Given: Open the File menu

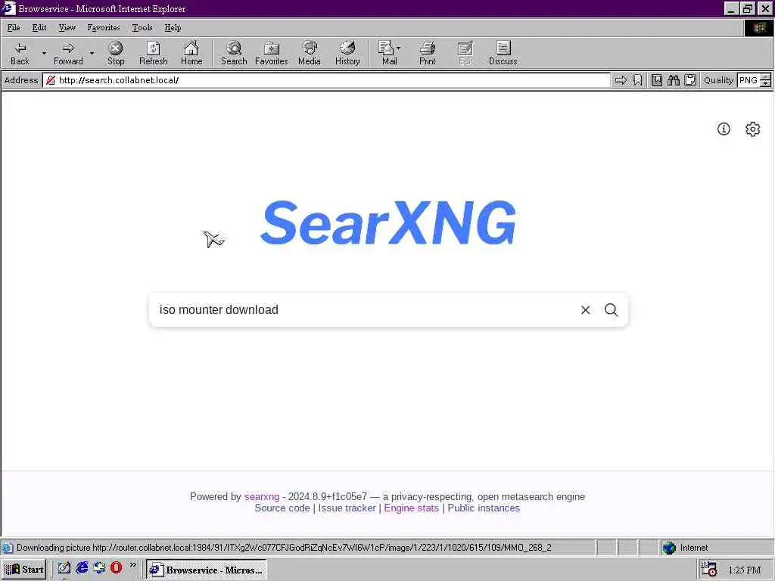Looking at the screenshot, I should (x=14, y=28).
